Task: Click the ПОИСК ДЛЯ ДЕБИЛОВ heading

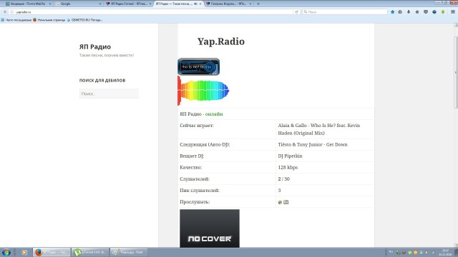Action: pos(102,81)
